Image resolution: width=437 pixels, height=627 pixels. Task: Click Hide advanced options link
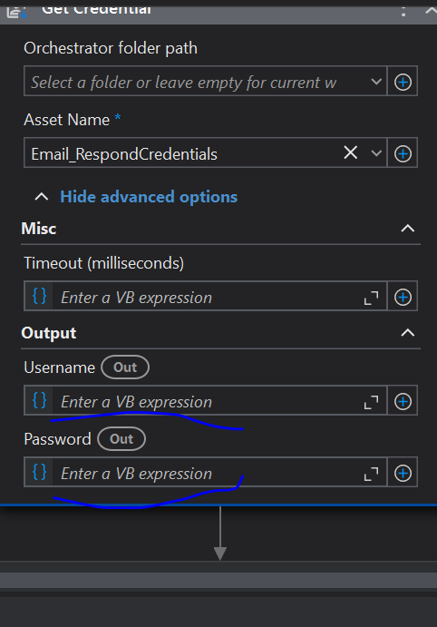(x=149, y=197)
